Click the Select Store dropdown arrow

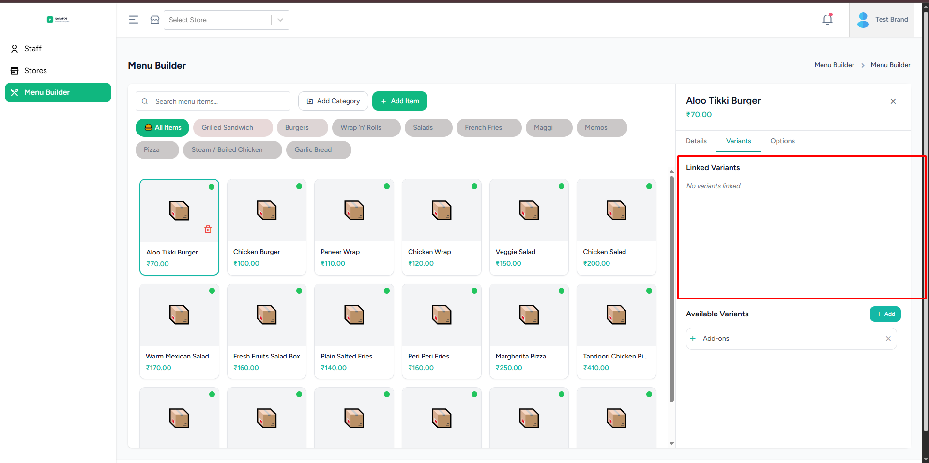(280, 20)
